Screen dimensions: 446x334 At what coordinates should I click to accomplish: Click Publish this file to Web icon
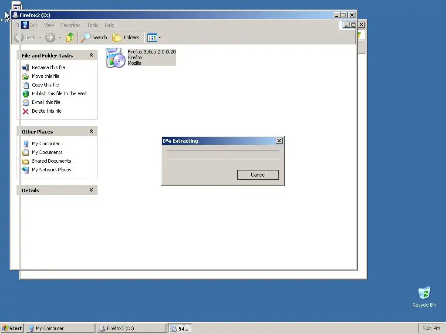[x=26, y=94]
